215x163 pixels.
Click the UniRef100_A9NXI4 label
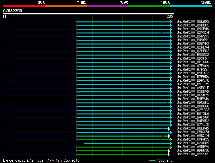193,136
